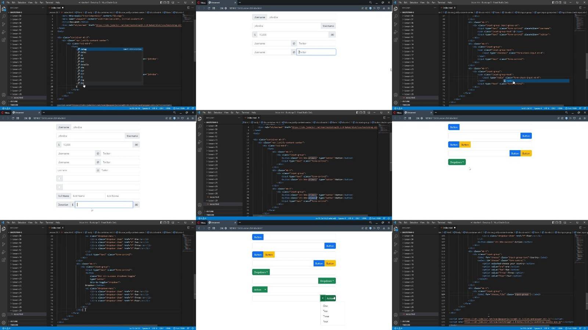Open Run and Debug in VS Code window with autocomplete popup

pyautogui.click(x=4, y=32)
